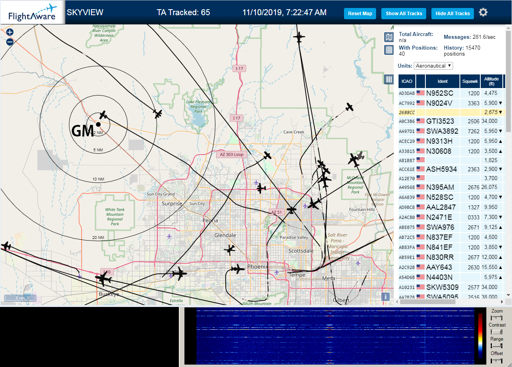Adjust the waterfall Zoom slider
This screenshot has width=512, height=367.
[497, 317]
